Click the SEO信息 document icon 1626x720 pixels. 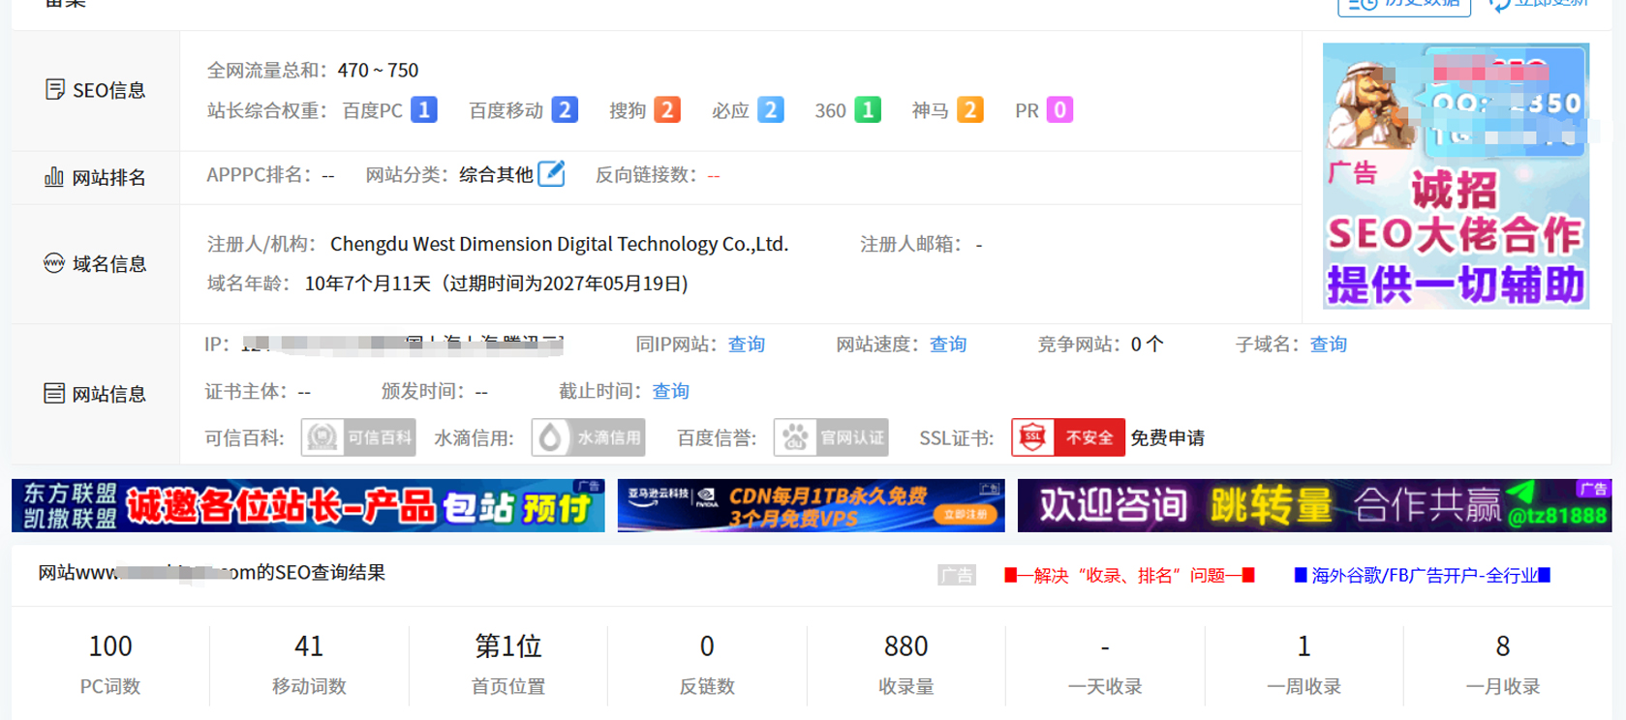(55, 90)
